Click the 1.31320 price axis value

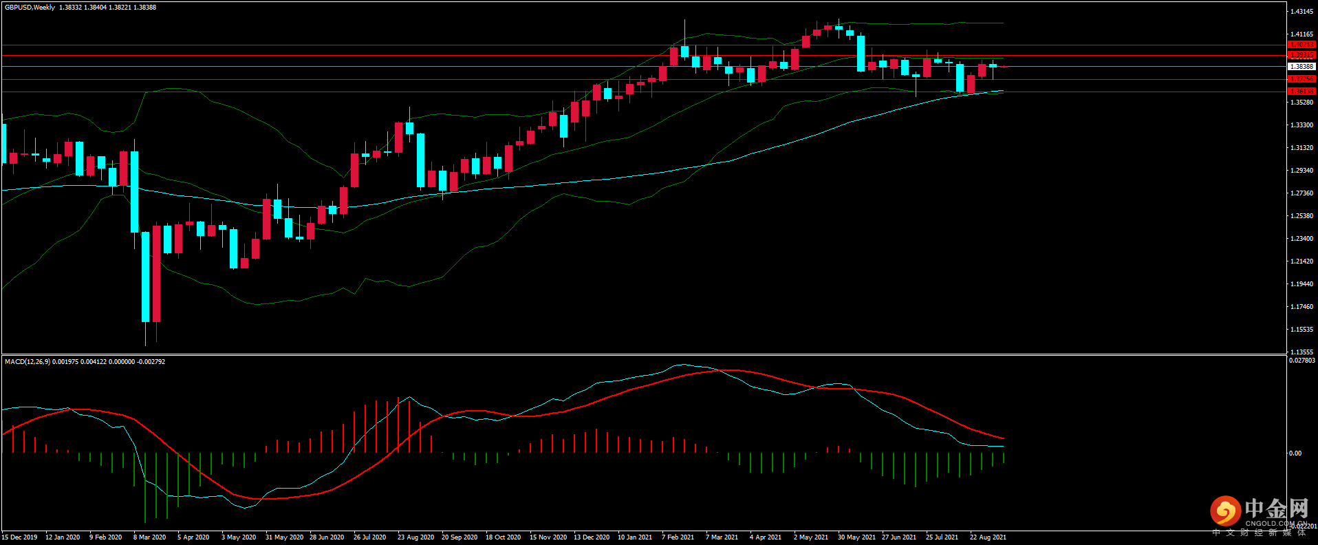pyautogui.click(x=1301, y=148)
